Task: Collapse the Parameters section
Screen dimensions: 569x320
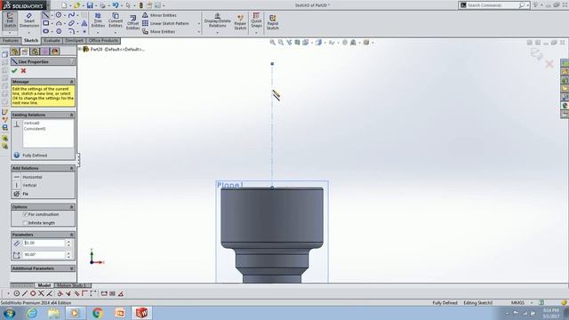Action: [x=71, y=235]
